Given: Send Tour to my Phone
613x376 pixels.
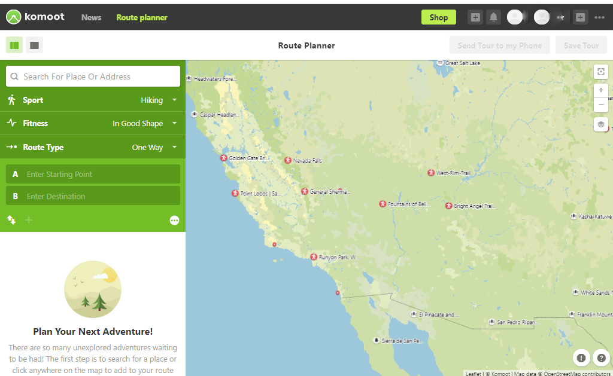Looking at the screenshot, I should (500, 45).
